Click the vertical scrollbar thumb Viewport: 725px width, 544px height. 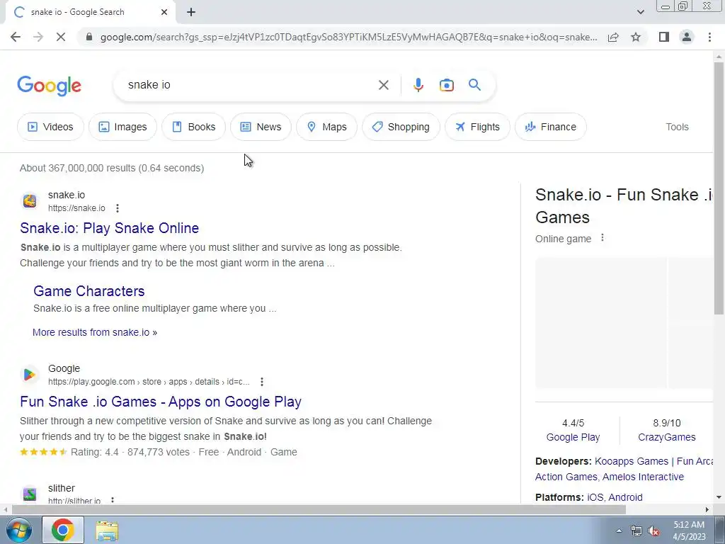coord(719,188)
